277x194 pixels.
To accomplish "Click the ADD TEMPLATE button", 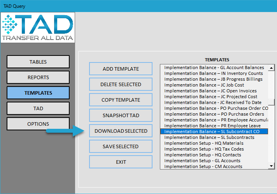I will coord(121,69).
